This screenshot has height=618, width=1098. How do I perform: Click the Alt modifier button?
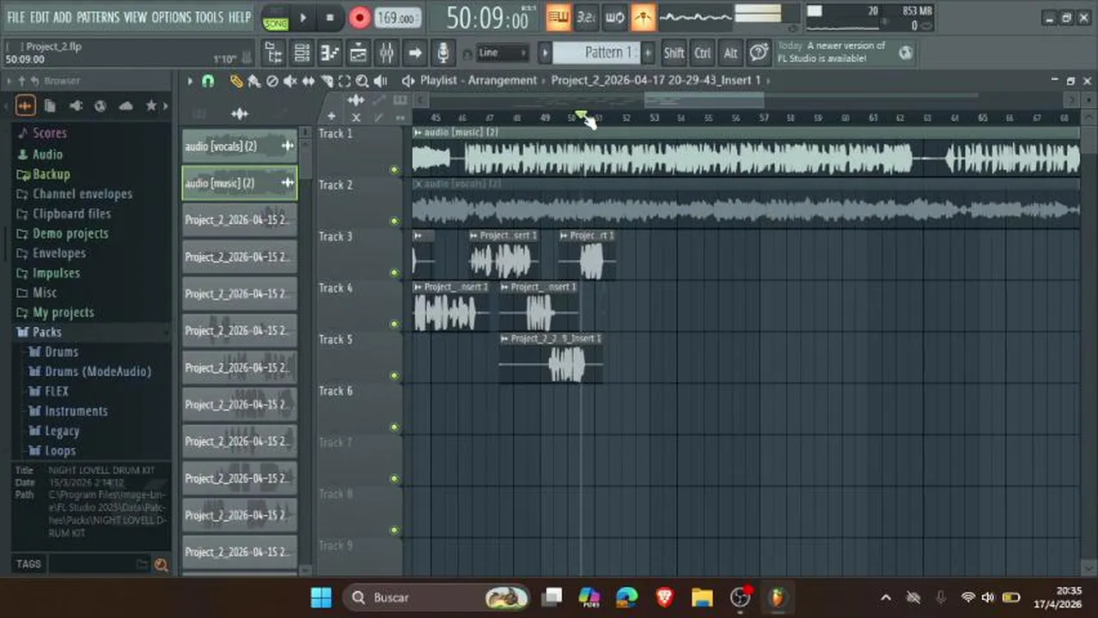pos(730,53)
